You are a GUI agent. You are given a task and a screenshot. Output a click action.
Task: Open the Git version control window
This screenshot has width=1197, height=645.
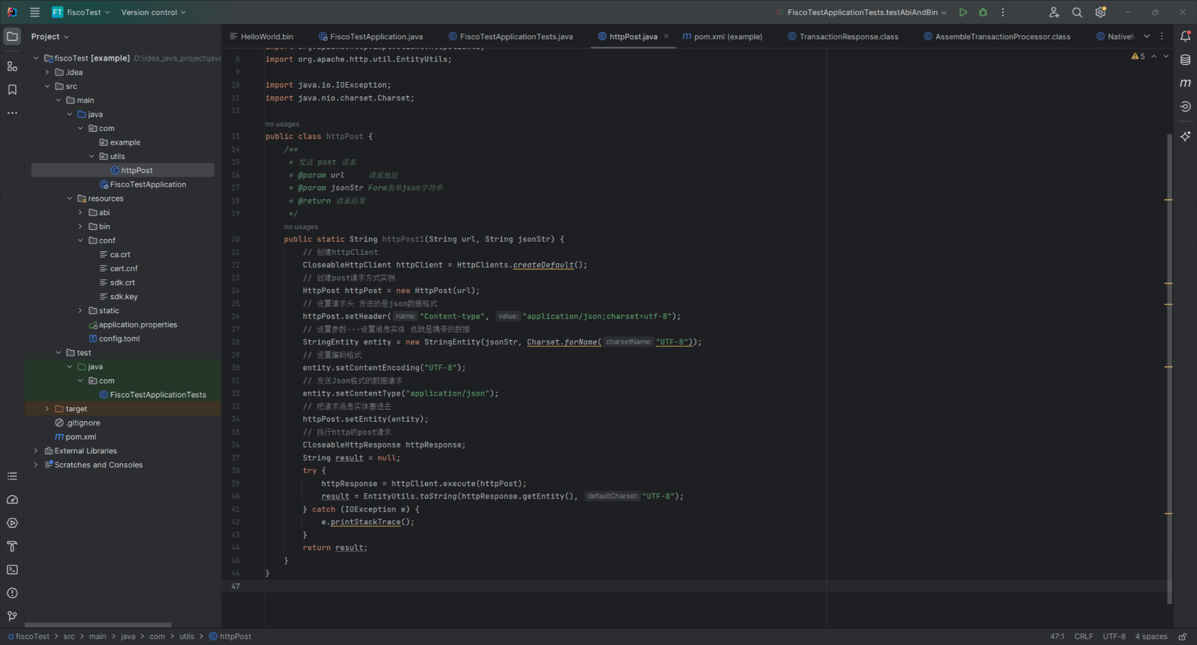pos(12,616)
